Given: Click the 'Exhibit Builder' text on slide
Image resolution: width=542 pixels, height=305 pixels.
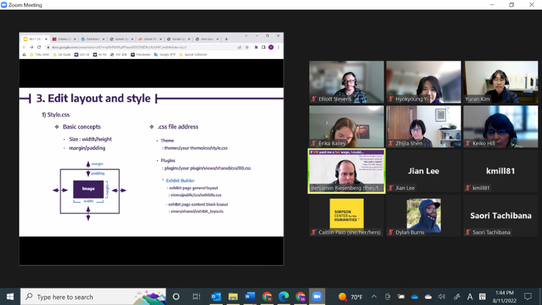Looking at the screenshot, I should tap(180, 180).
